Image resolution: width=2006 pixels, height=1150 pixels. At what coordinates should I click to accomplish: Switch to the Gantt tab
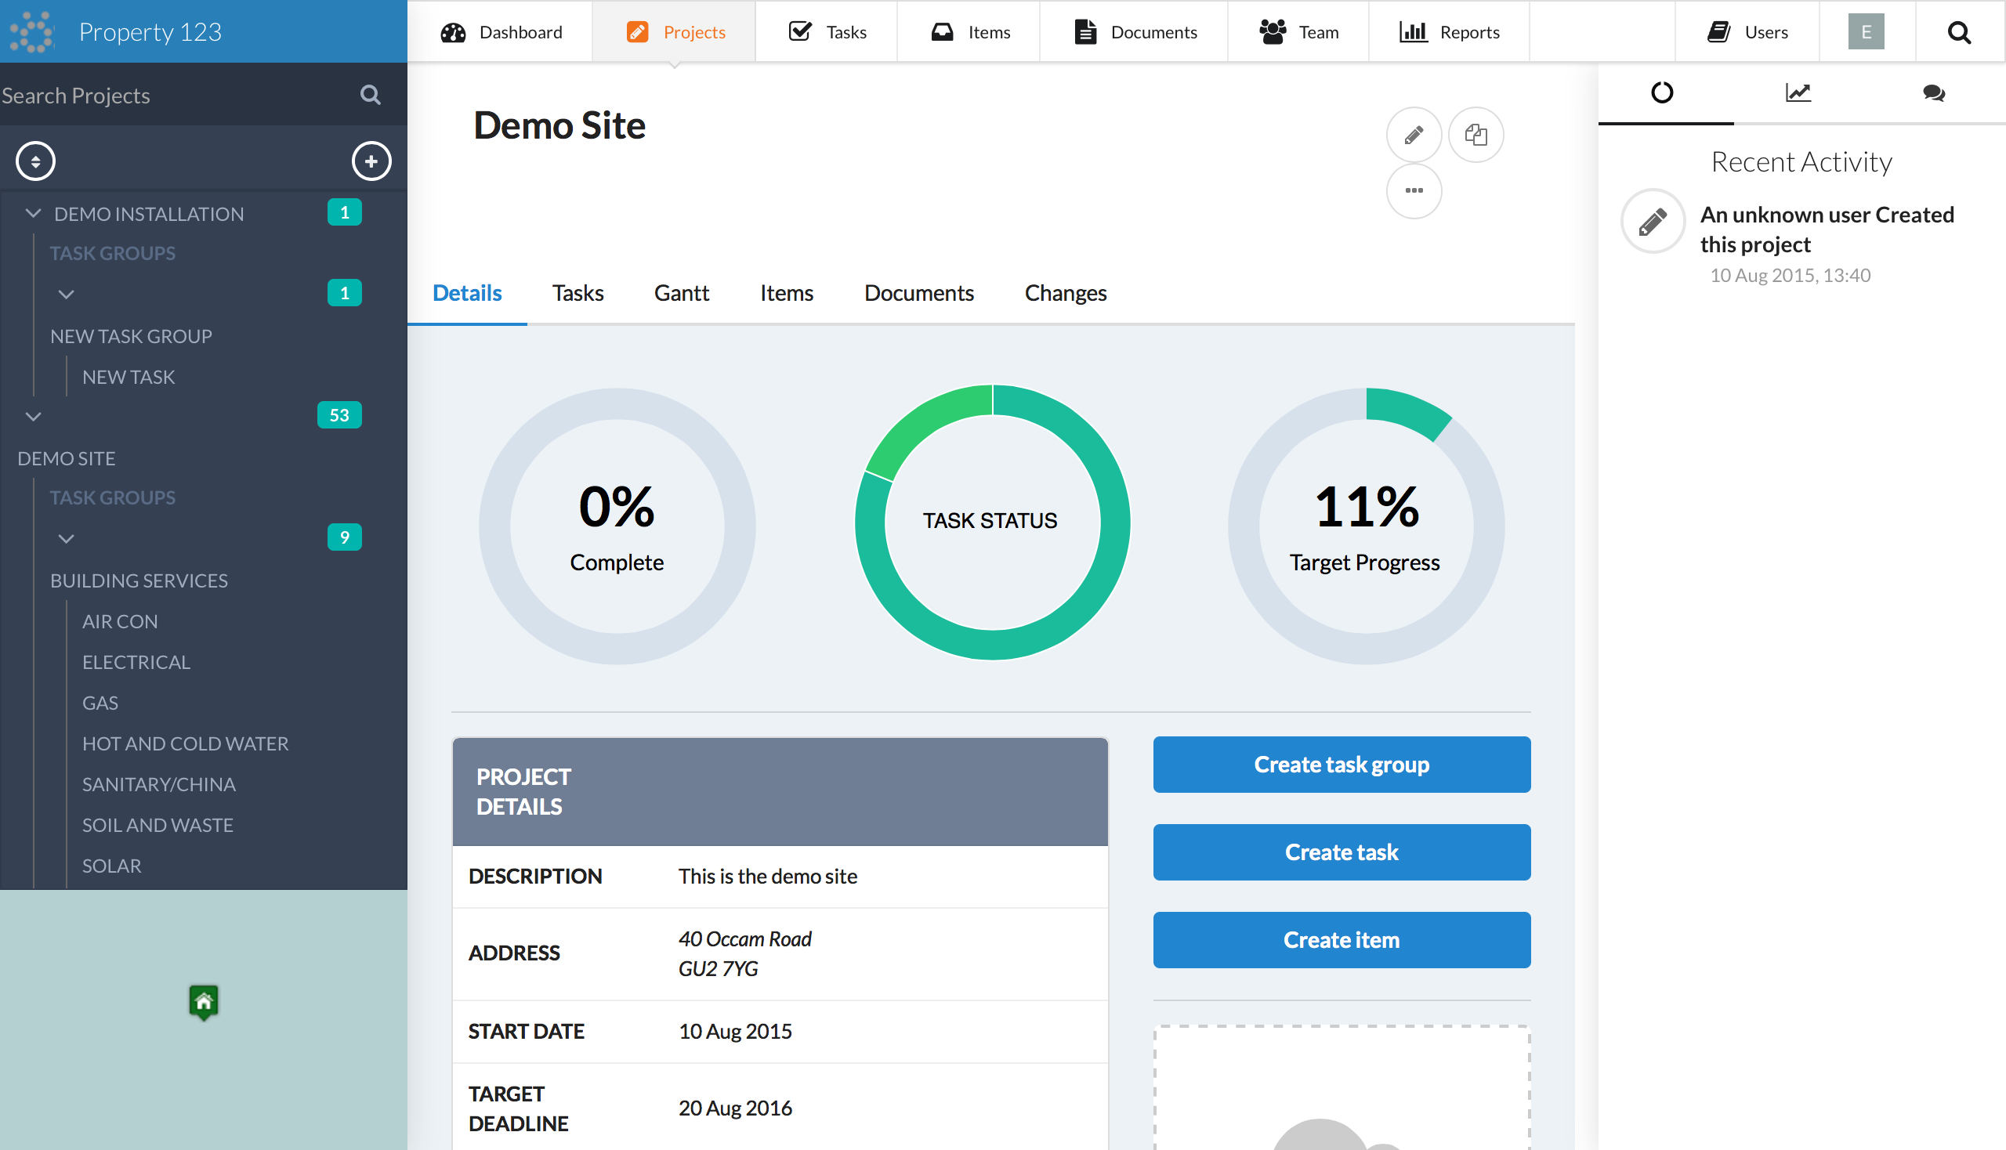pos(681,293)
